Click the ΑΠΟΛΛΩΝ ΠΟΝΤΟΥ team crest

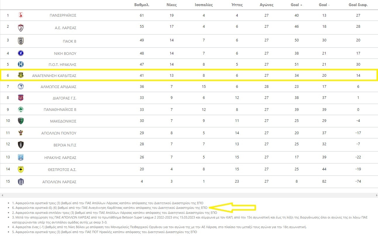tap(21, 133)
